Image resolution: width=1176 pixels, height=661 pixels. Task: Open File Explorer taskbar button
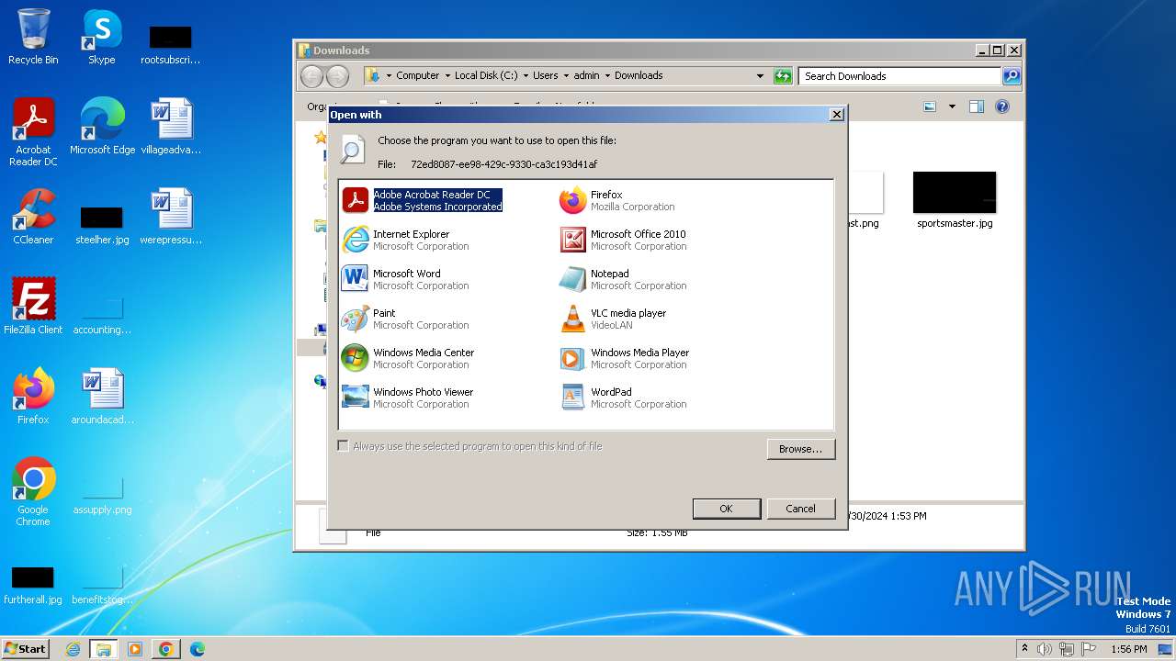coord(104,649)
